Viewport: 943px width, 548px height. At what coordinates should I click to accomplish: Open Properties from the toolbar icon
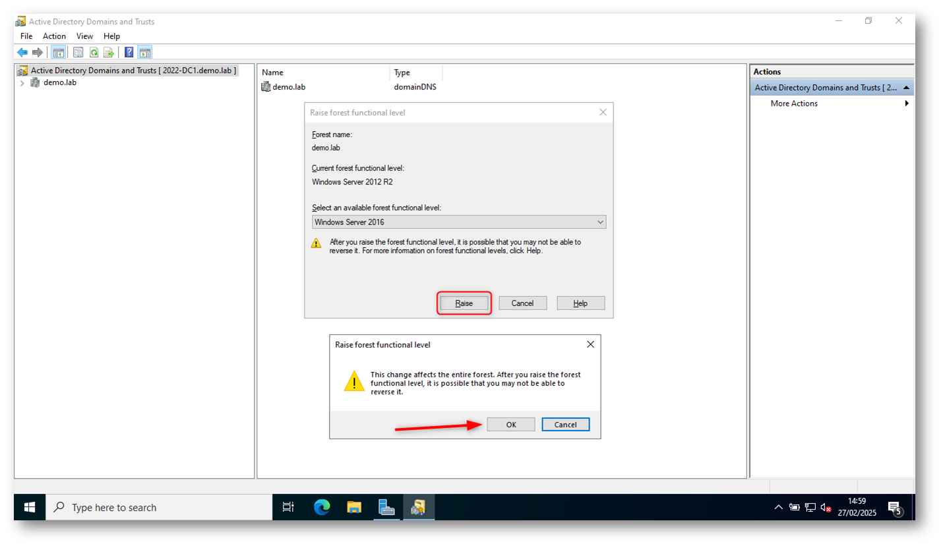(x=78, y=52)
